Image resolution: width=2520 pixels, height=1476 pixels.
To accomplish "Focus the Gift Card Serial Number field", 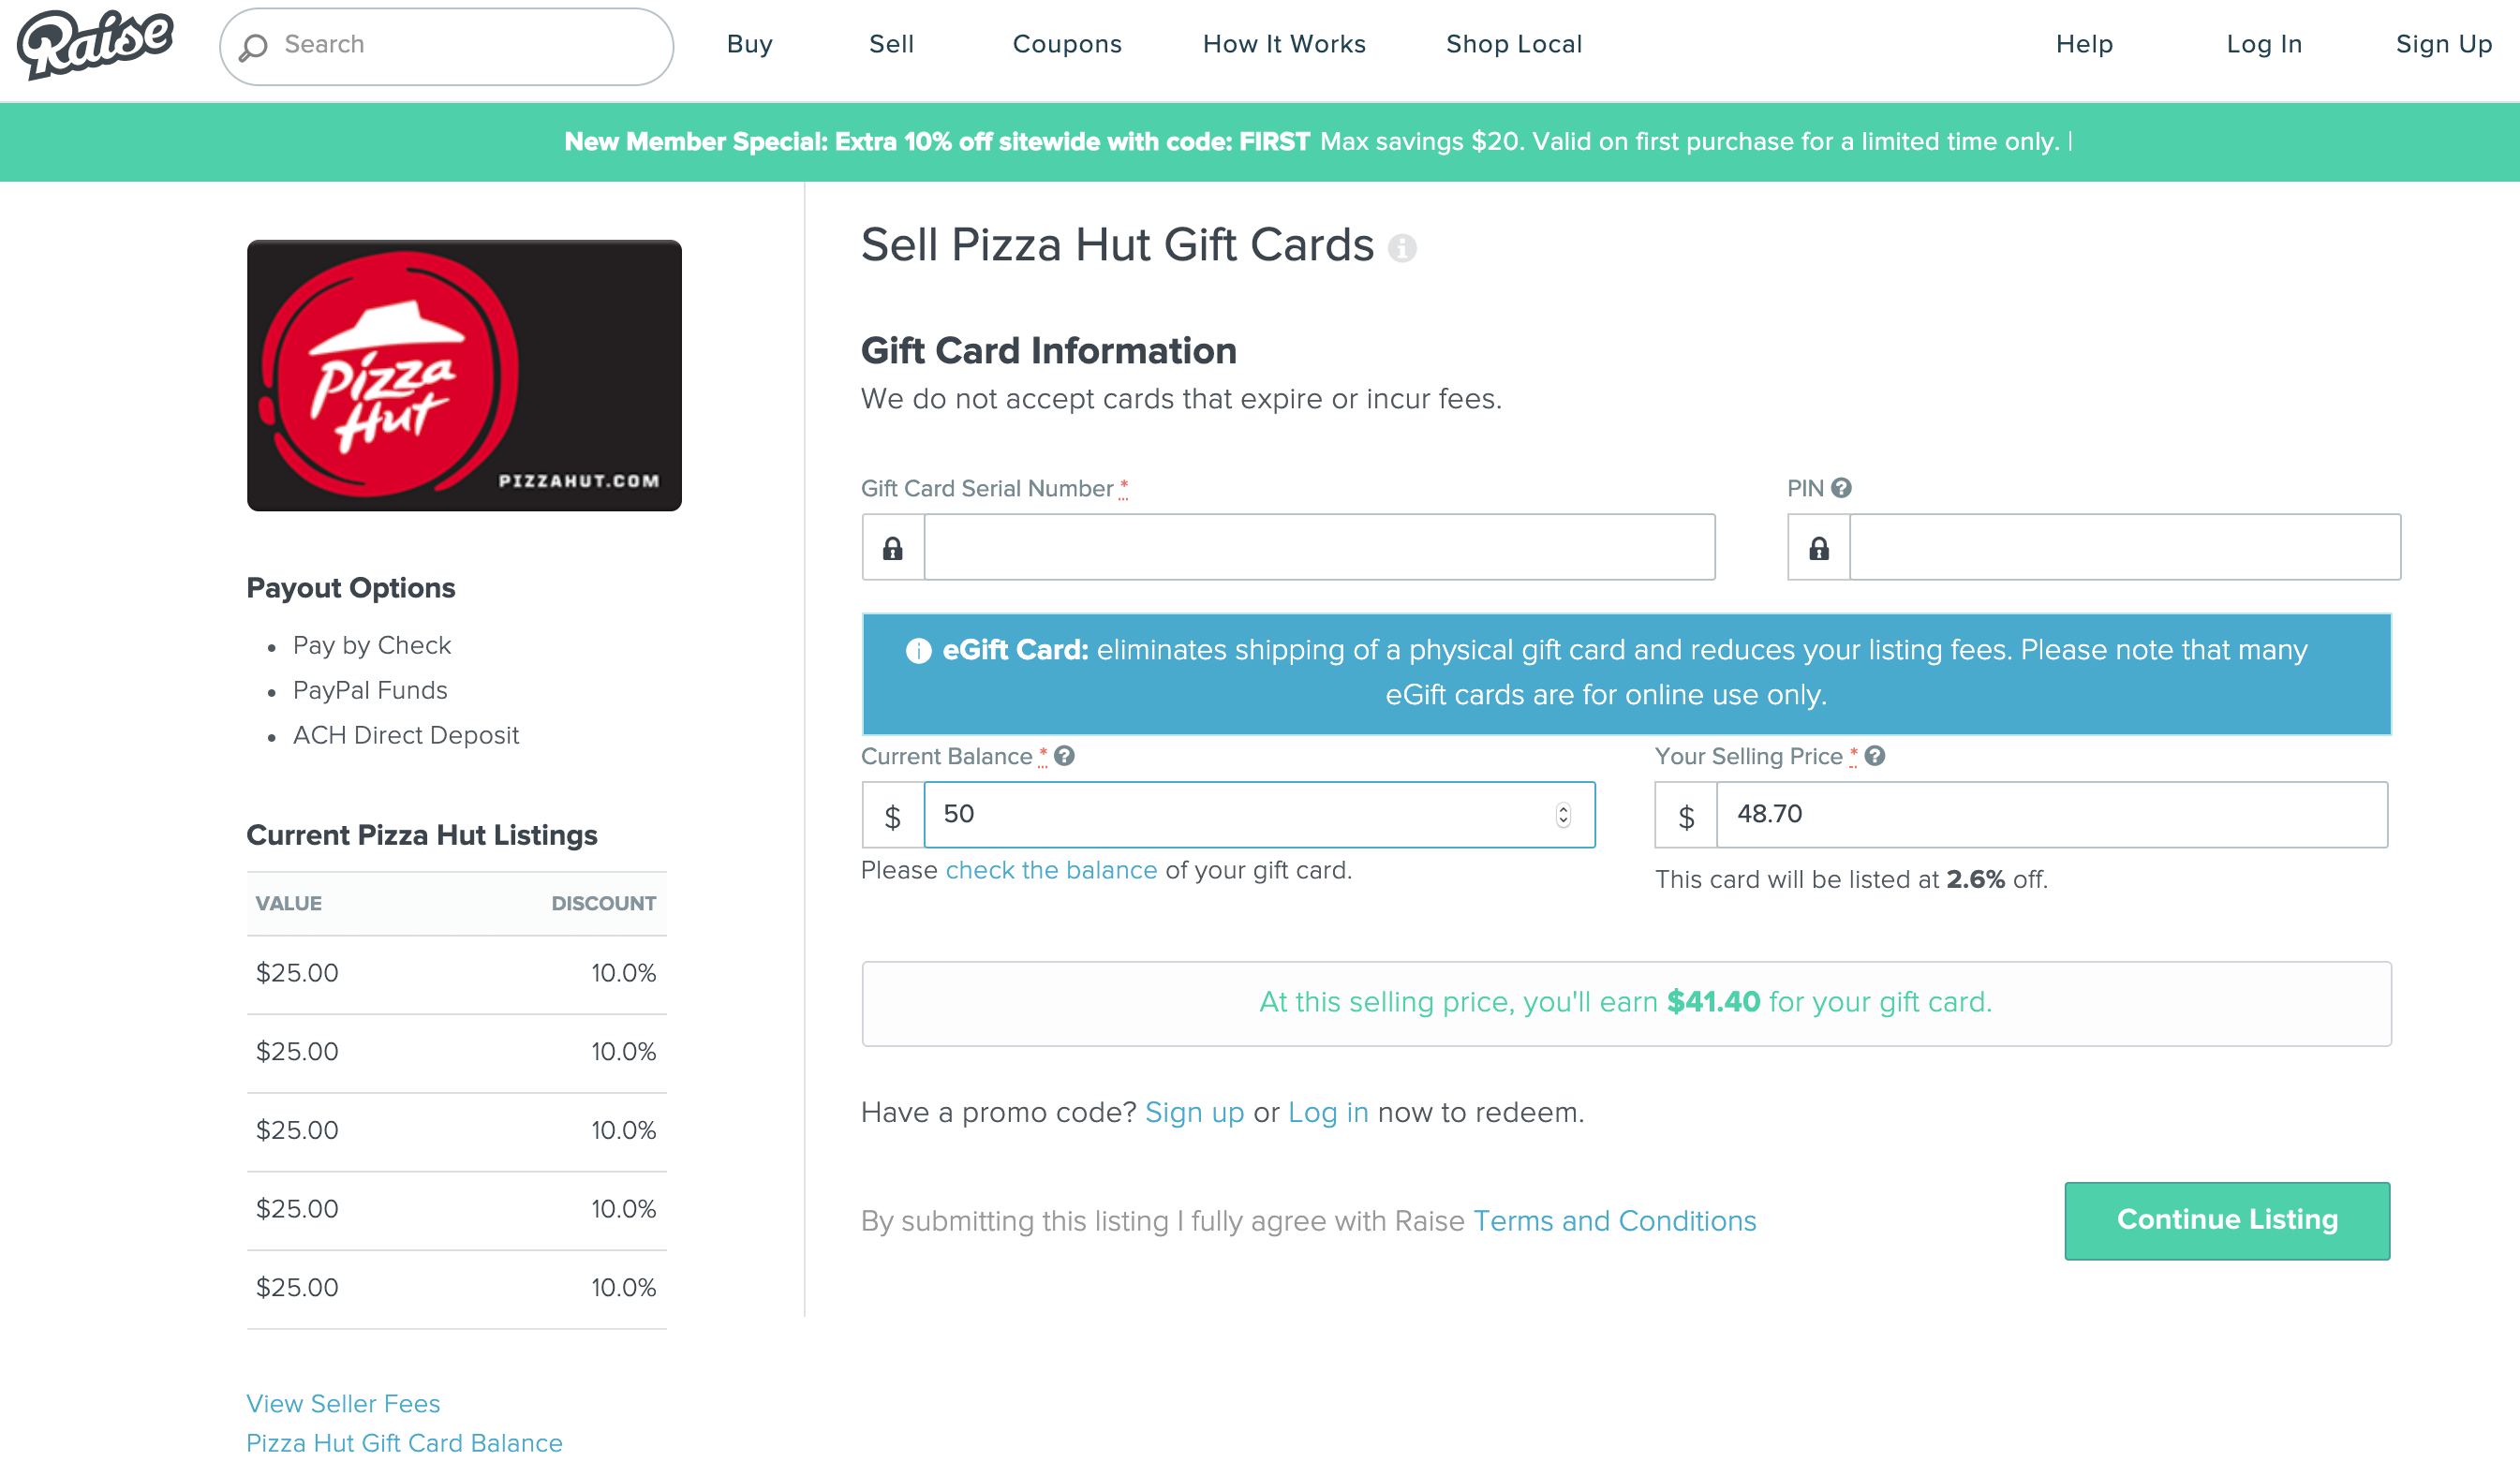I will click(x=1319, y=548).
